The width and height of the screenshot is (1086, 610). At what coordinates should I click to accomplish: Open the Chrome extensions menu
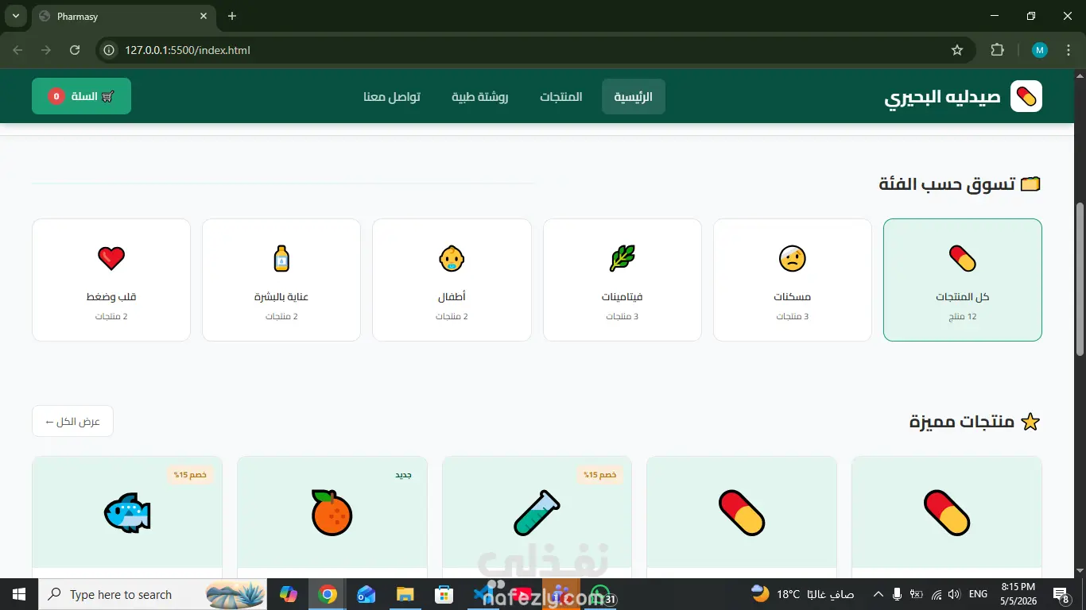997,50
